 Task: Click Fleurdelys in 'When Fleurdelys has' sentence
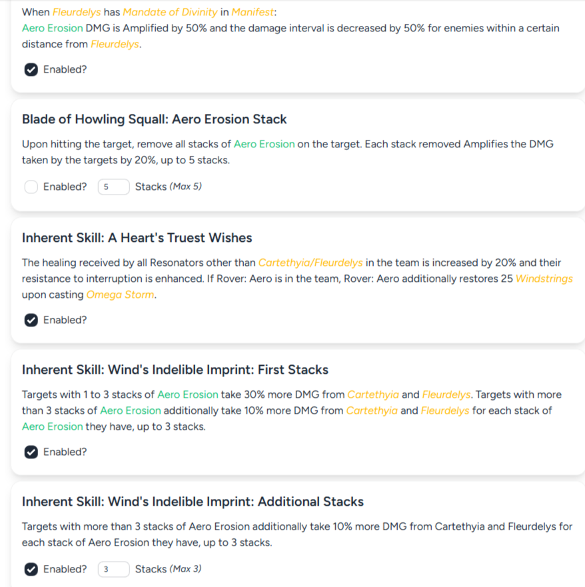(76, 12)
